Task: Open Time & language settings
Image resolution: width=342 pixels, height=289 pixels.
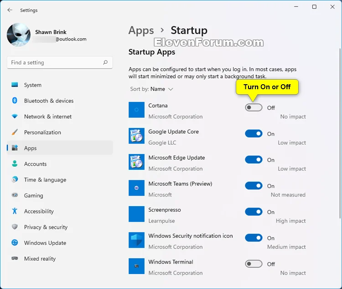Action: pyautogui.click(x=60, y=179)
